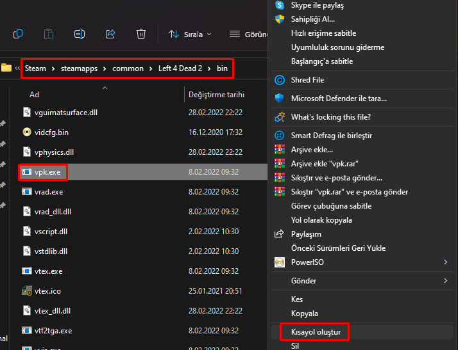
Task: Click the Microsoft Defender shield icon
Action: 280,98
